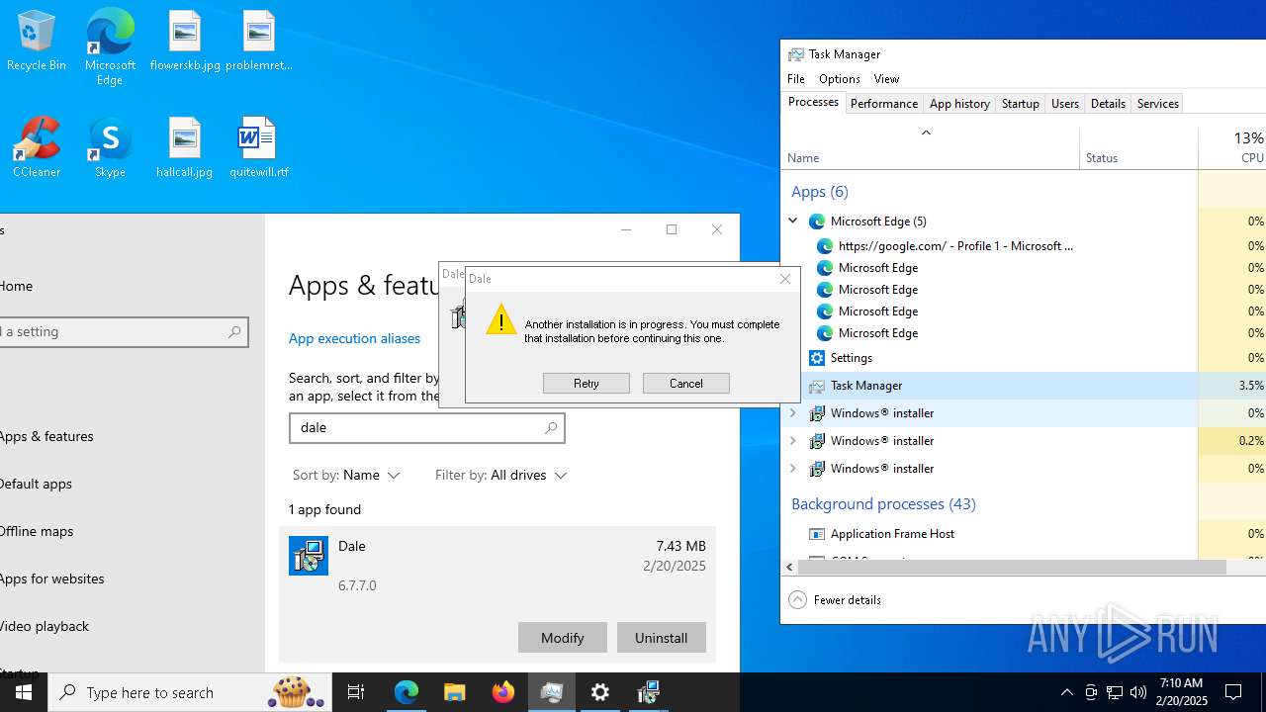Open the Options menu in Task Manager
This screenshot has width=1266, height=712.
(840, 79)
